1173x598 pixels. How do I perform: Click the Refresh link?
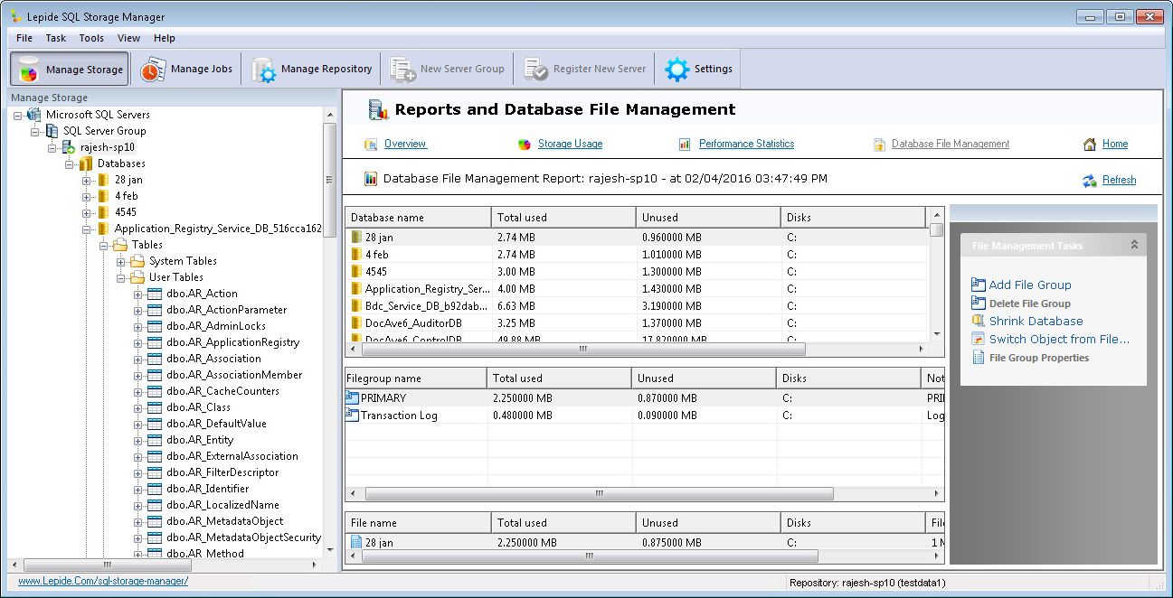(x=1119, y=180)
